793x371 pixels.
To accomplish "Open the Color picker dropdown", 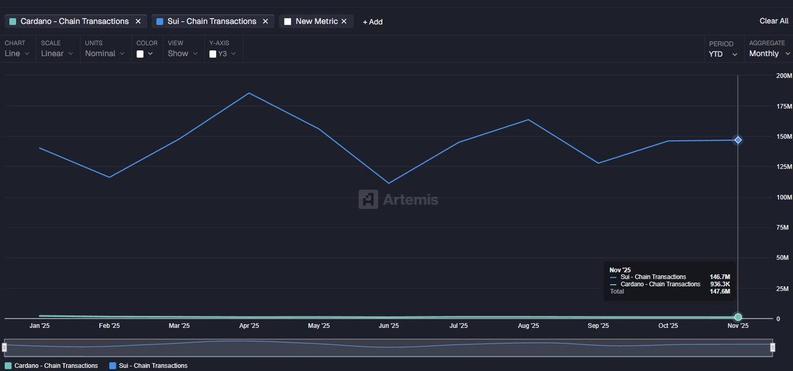I will (145, 54).
